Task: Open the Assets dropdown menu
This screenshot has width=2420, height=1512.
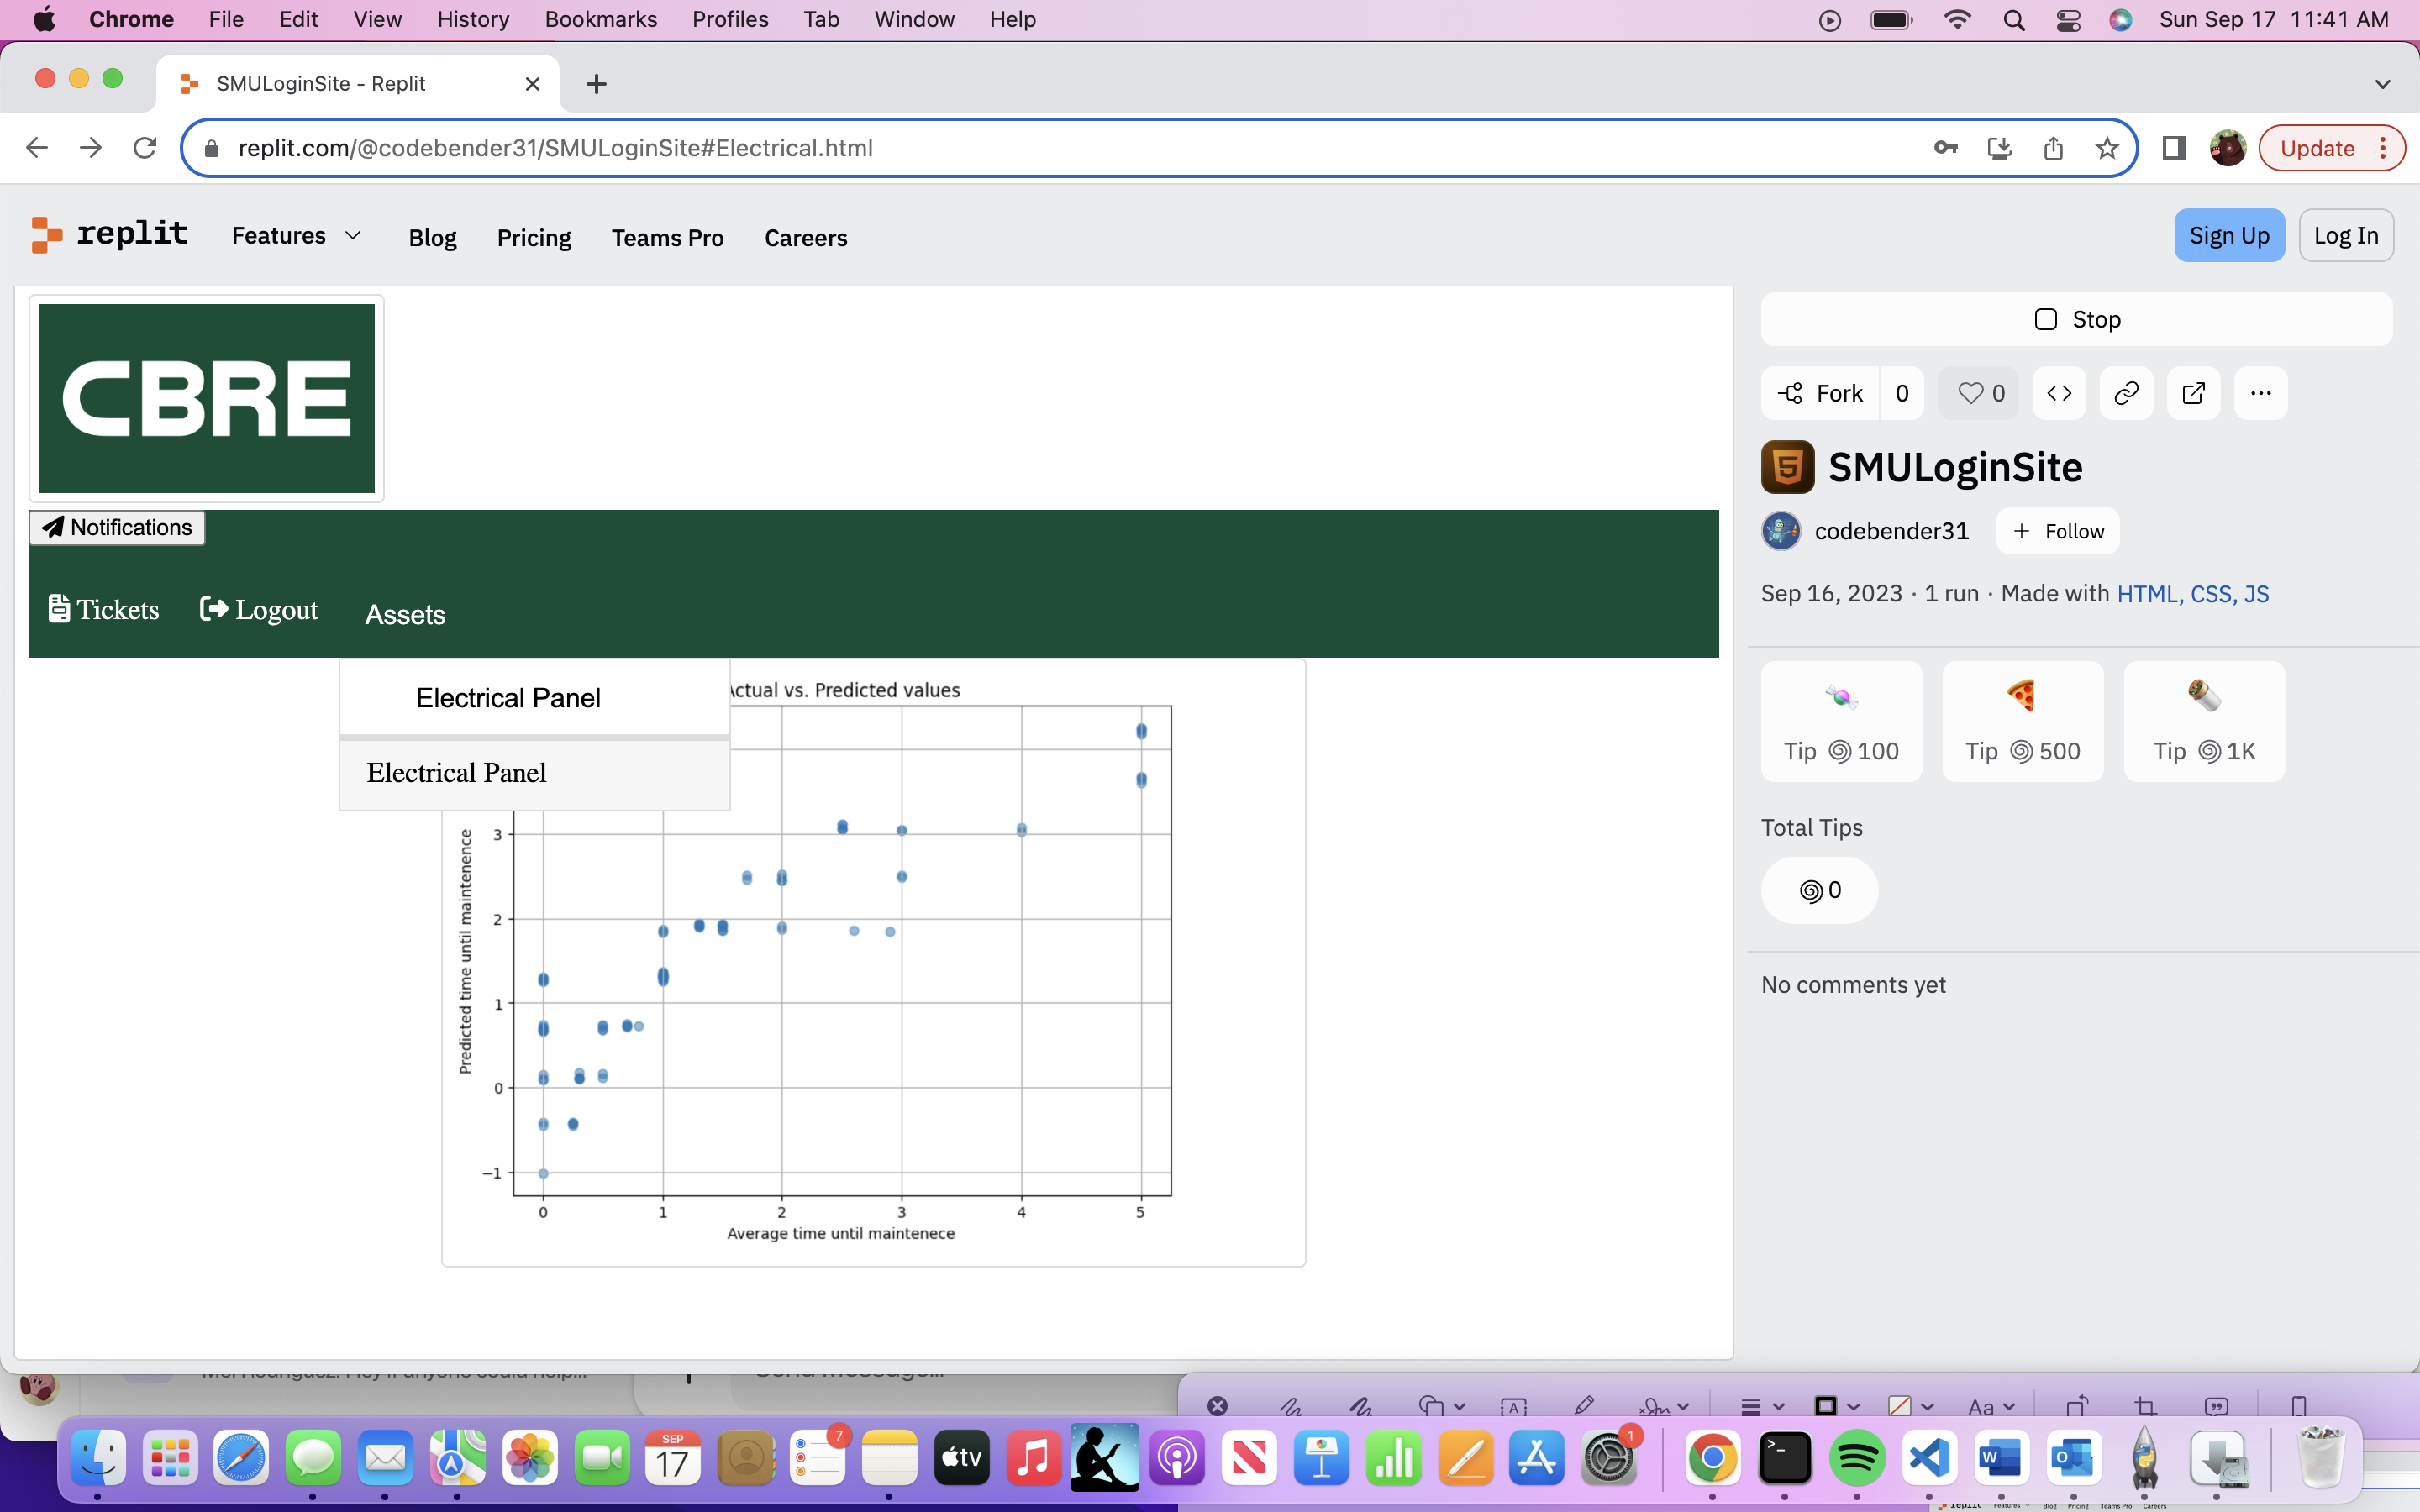Action: (x=405, y=614)
